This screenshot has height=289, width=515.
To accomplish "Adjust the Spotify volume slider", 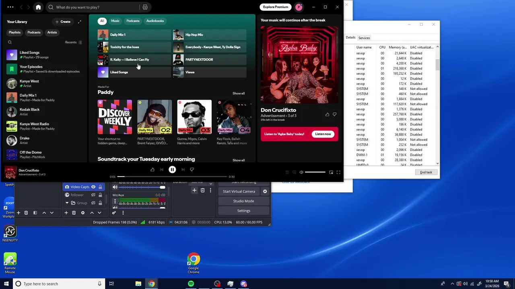I will (315, 172).
